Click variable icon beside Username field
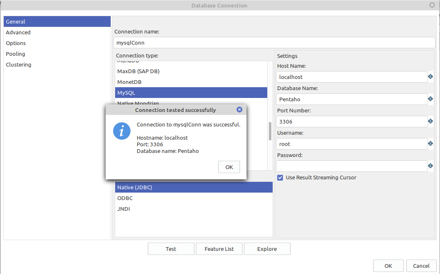 tap(430, 144)
